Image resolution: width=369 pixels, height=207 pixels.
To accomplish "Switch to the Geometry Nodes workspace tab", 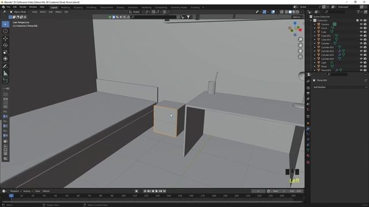I will point(179,7).
